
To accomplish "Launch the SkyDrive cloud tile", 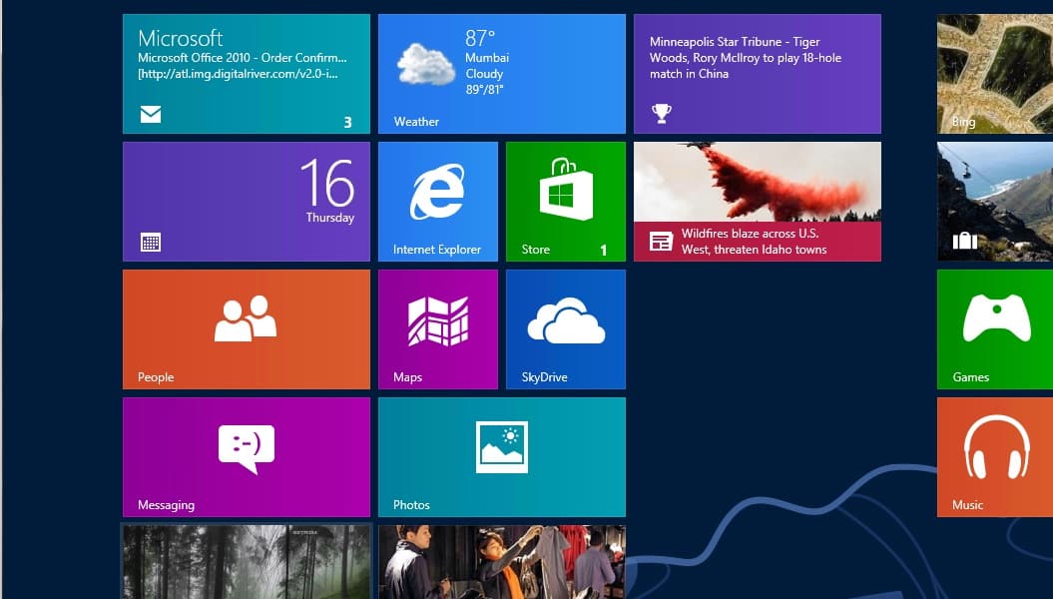I will click(565, 329).
